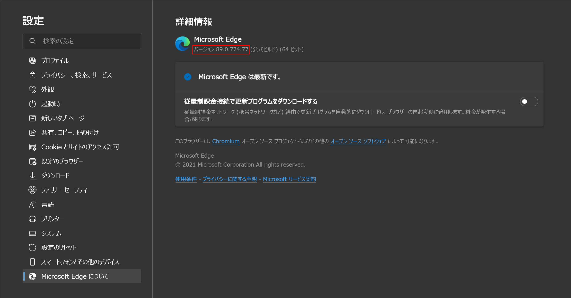571x298 pixels.
Task: Open the Microsoft サービス契約 link
Action: 289,179
